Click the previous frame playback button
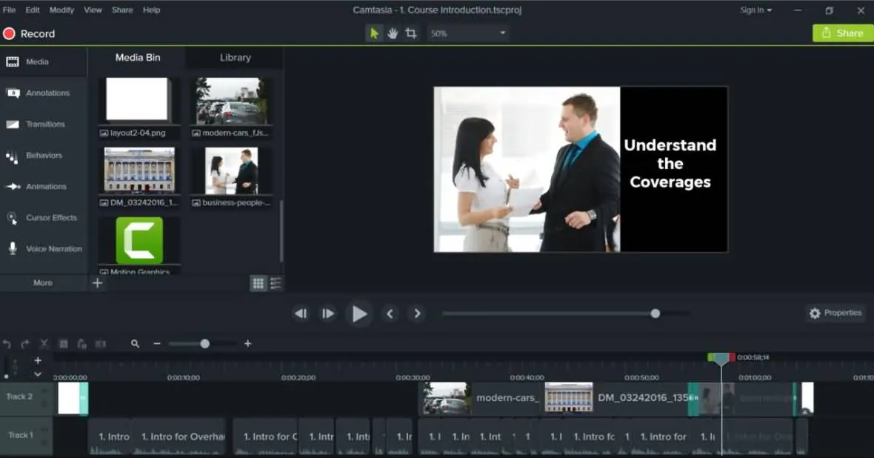The height and width of the screenshot is (458, 874). click(301, 313)
